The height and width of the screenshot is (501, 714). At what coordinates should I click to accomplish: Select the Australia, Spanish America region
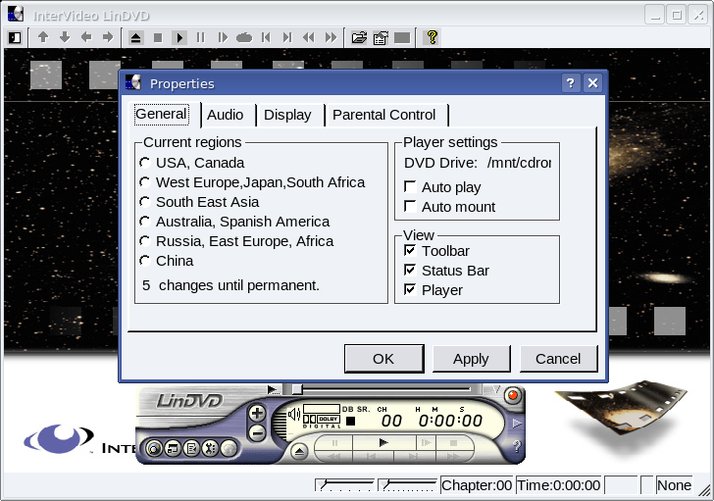[234, 222]
